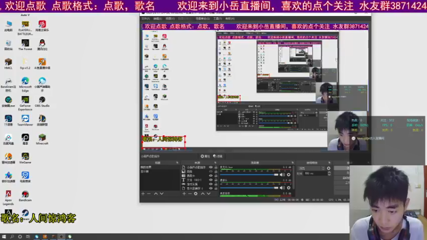The height and width of the screenshot is (240, 427).
Task: Open the OBS File menu
Action: [146, 19]
